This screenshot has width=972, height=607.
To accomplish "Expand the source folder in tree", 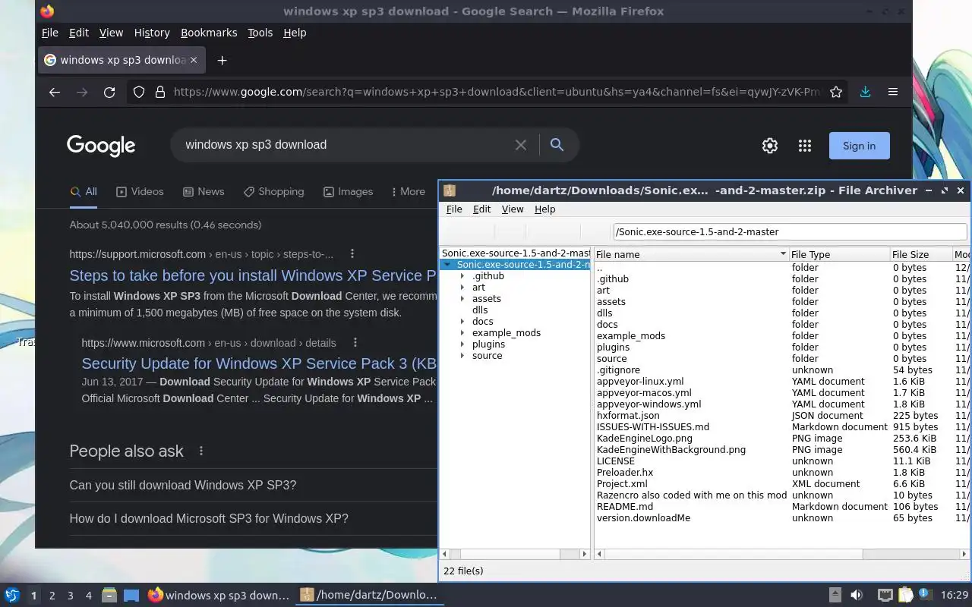I will pos(462,356).
